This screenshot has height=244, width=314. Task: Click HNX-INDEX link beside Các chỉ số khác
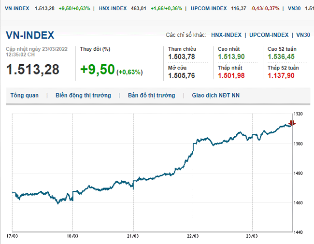226,35
